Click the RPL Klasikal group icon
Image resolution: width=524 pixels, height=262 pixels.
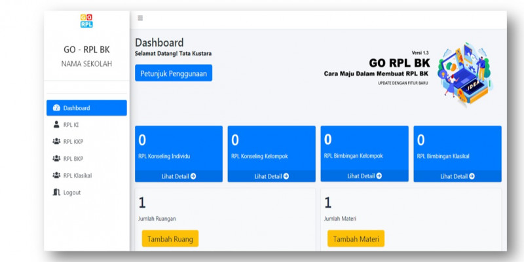coord(56,175)
